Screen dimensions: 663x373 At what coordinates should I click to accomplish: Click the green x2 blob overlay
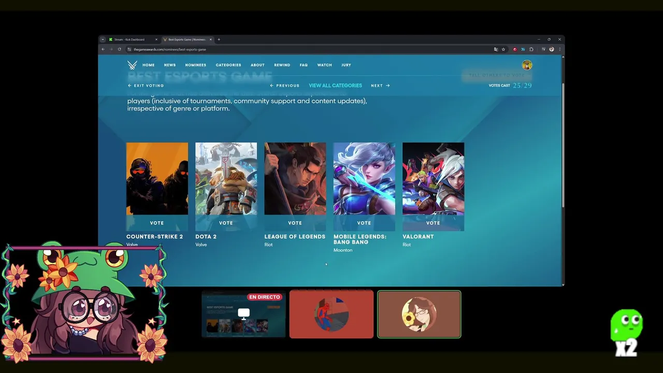pos(627,333)
